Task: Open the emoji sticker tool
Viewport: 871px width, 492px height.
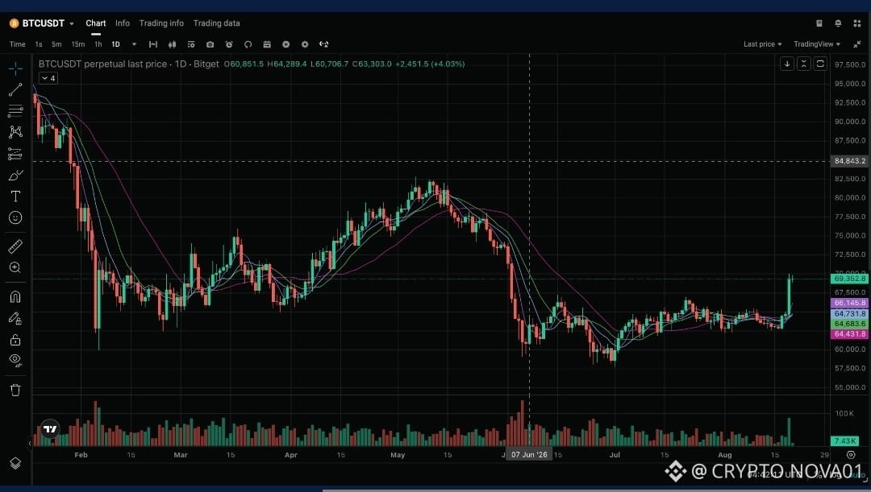Action: (15, 217)
